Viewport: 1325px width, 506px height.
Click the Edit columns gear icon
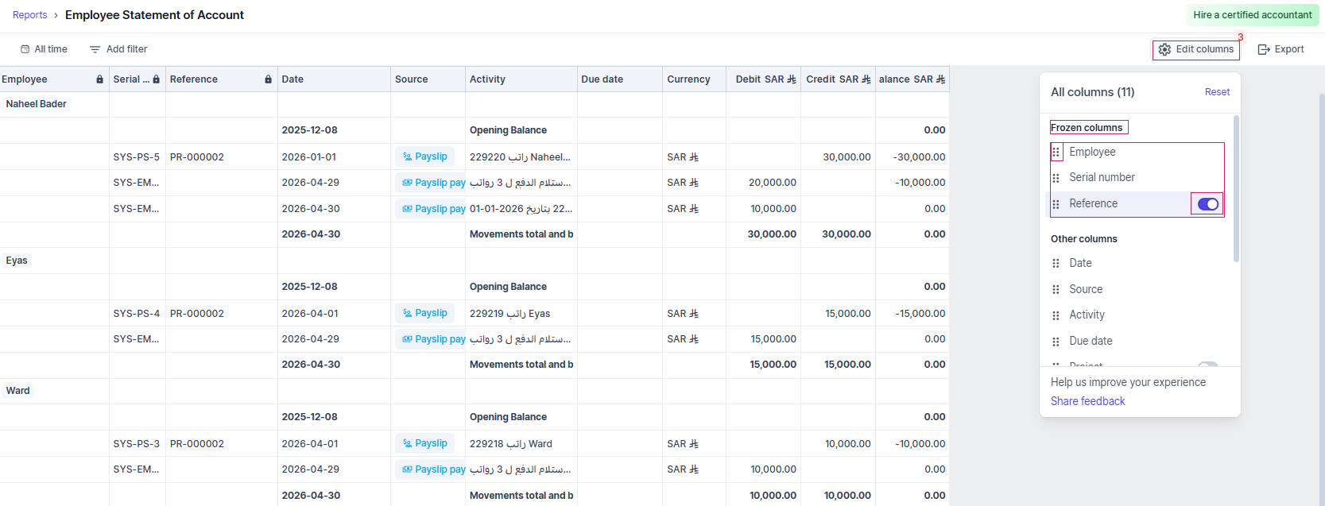[x=1164, y=49]
